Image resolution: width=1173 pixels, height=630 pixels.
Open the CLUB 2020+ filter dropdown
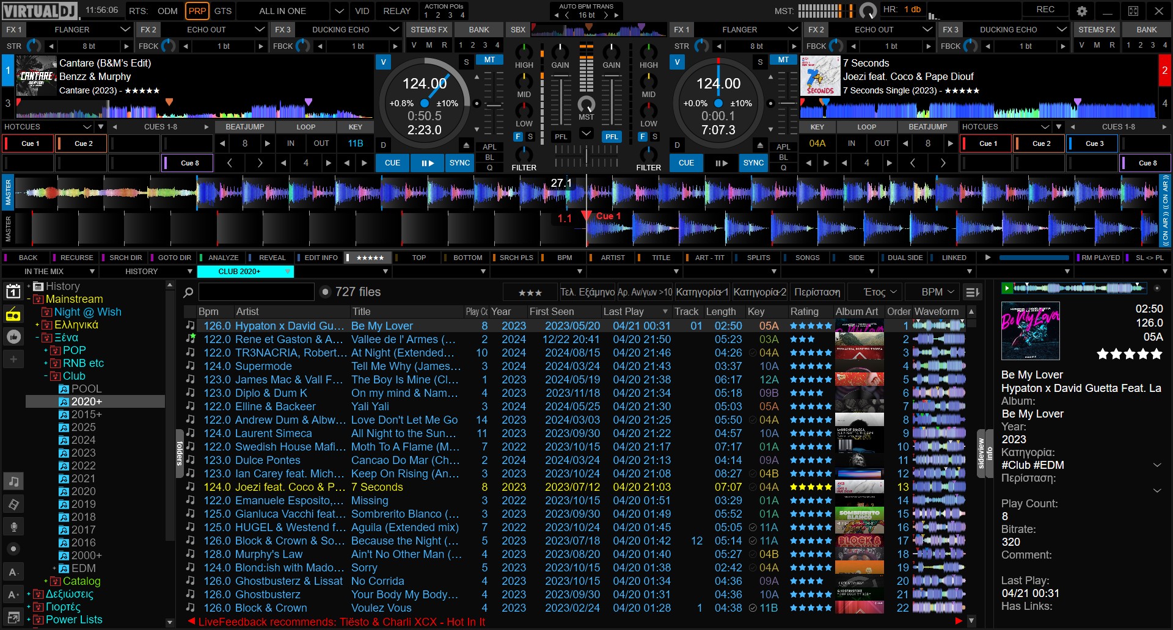(x=287, y=272)
